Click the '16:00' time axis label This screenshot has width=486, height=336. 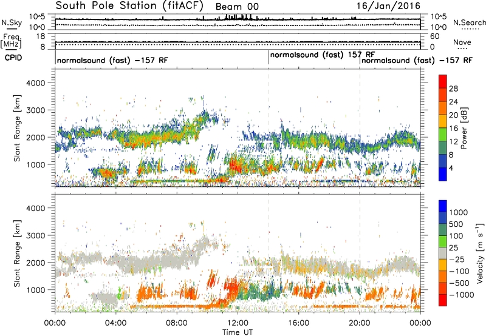click(x=298, y=323)
